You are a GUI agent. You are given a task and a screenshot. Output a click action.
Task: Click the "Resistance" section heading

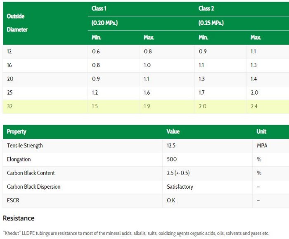pyautogui.click(x=19, y=218)
